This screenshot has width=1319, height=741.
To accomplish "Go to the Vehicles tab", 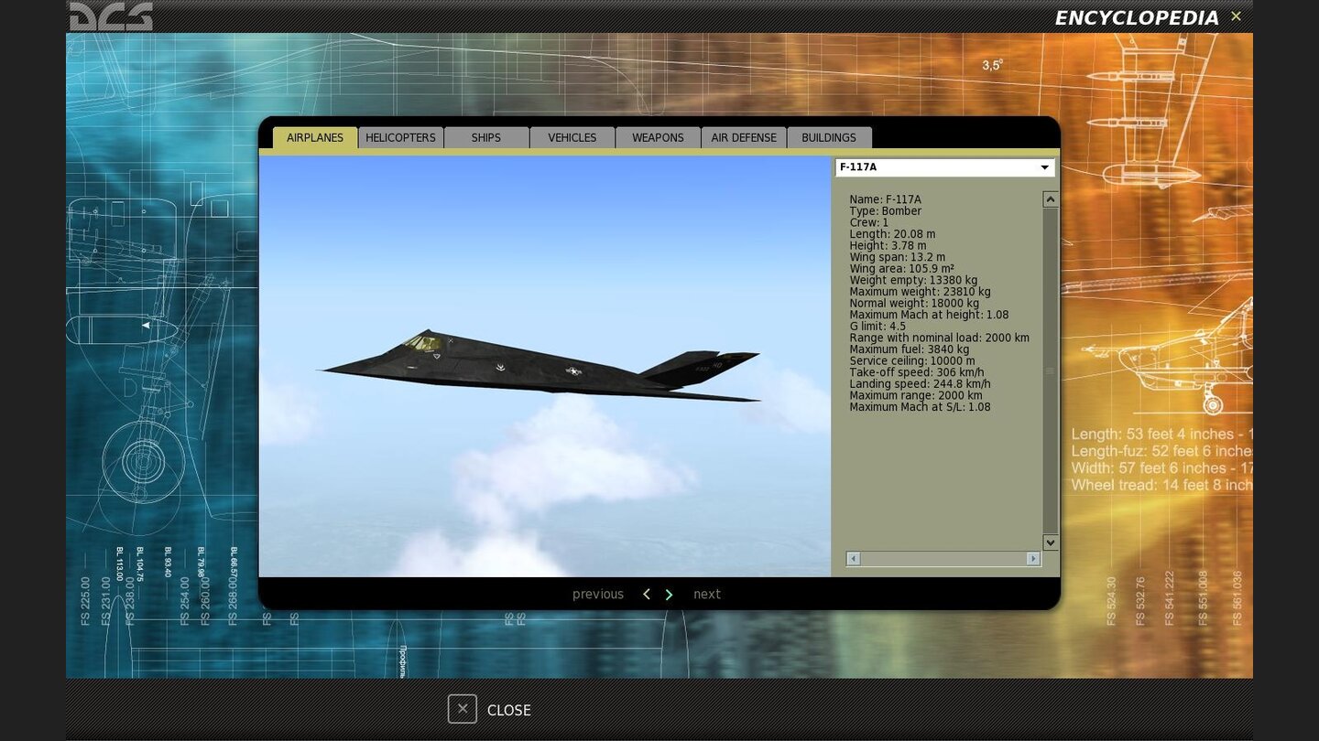I will click(x=572, y=137).
